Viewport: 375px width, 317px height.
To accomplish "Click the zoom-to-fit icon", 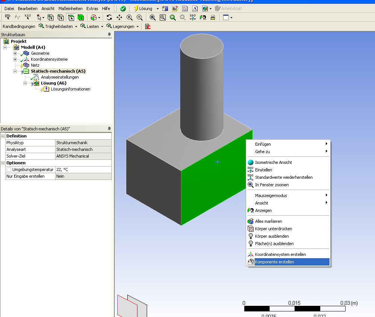I will tap(153, 18).
